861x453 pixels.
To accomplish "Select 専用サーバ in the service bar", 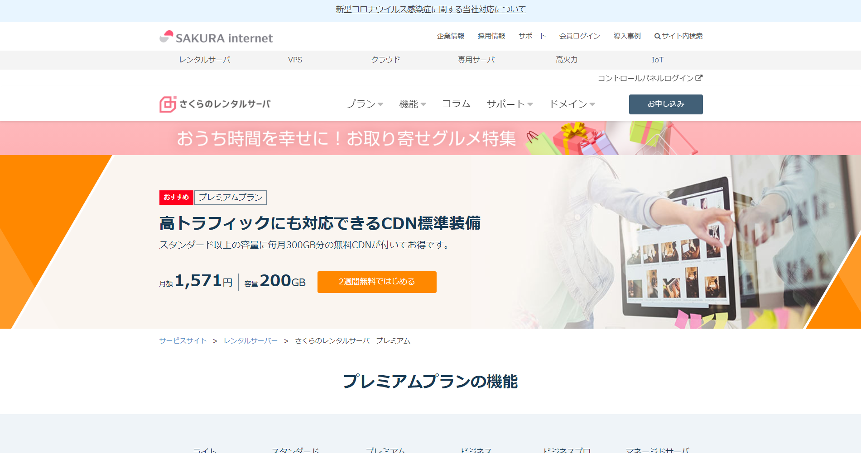I will click(476, 60).
